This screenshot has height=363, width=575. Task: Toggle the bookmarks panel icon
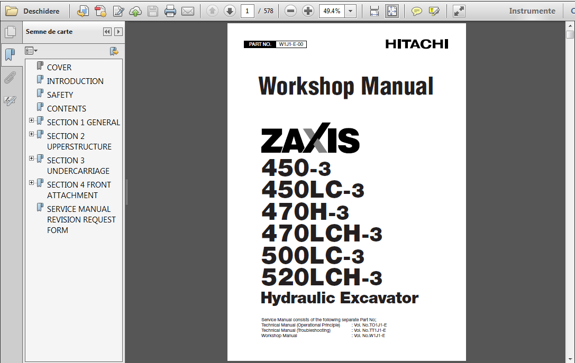tap(10, 55)
